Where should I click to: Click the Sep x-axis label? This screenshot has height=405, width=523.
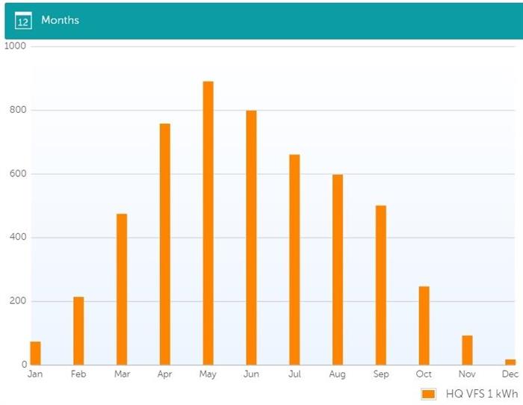click(x=381, y=374)
